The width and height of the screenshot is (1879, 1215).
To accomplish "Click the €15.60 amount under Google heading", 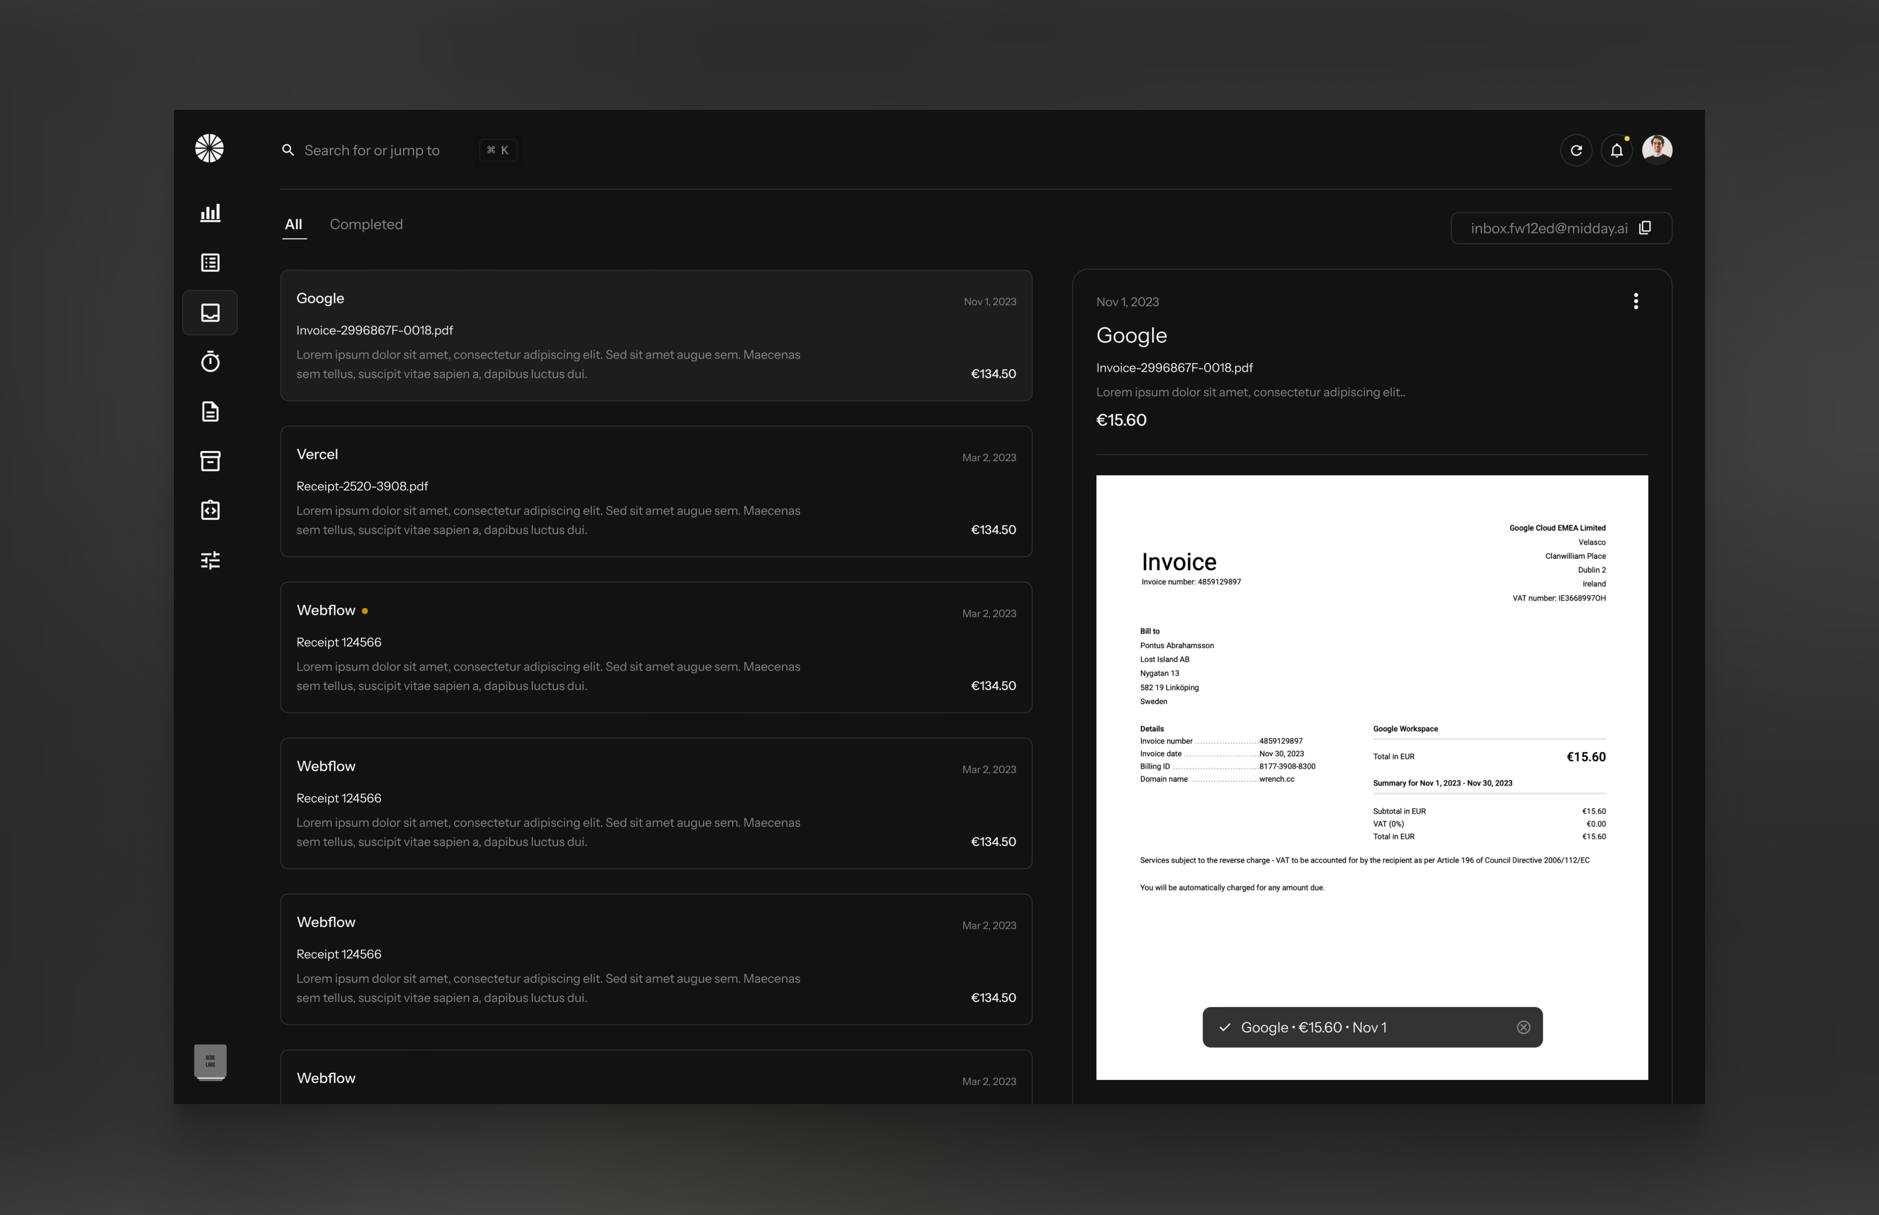I will tap(1121, 421).
